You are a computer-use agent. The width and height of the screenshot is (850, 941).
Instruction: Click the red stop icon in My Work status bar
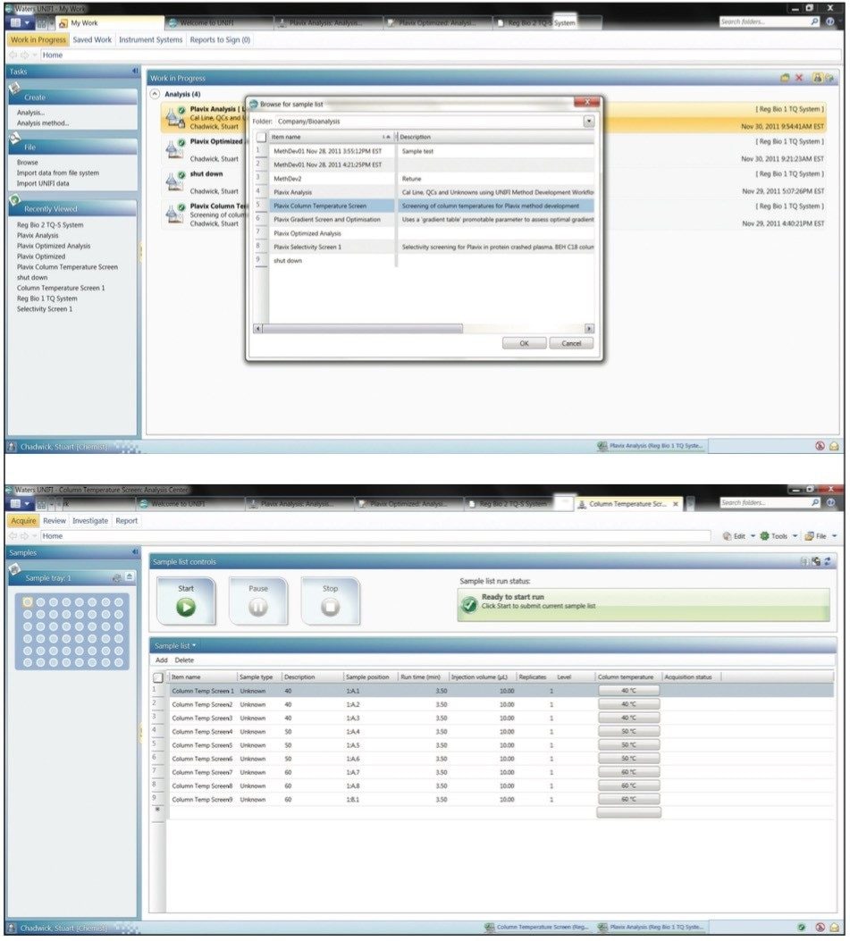[x=820, y=446]
